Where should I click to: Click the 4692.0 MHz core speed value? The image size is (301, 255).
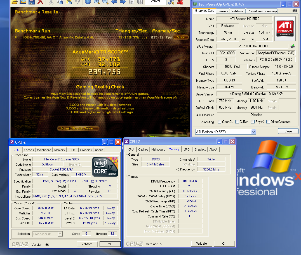pos(46,208)
